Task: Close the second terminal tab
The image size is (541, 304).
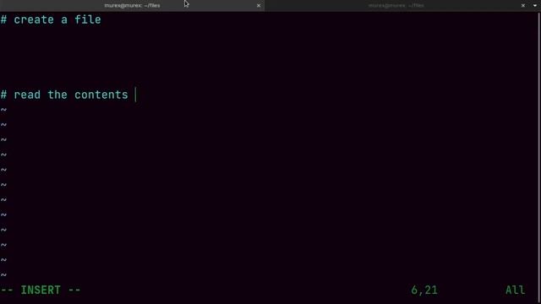Action: point(522,6)
